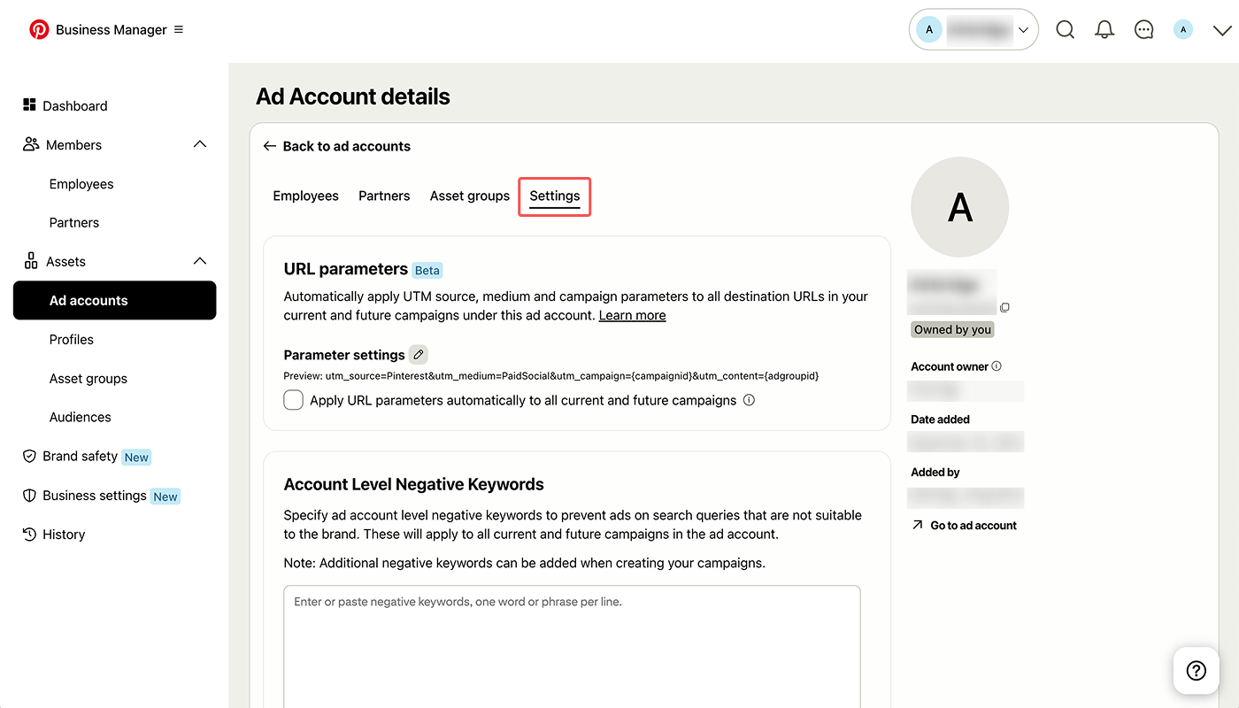Toggle Business Manager hamburger menu
Image resolution: width=1239 pixels, height=708 pixels.
click(179, 29)
